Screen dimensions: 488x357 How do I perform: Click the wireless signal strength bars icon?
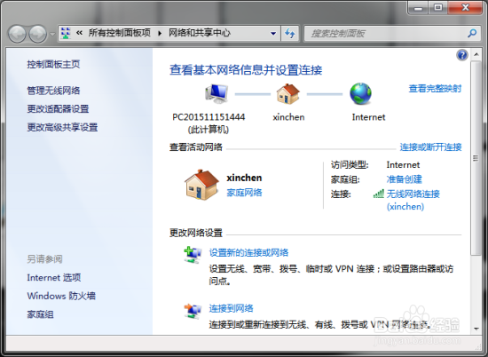[x=379, y=194]
